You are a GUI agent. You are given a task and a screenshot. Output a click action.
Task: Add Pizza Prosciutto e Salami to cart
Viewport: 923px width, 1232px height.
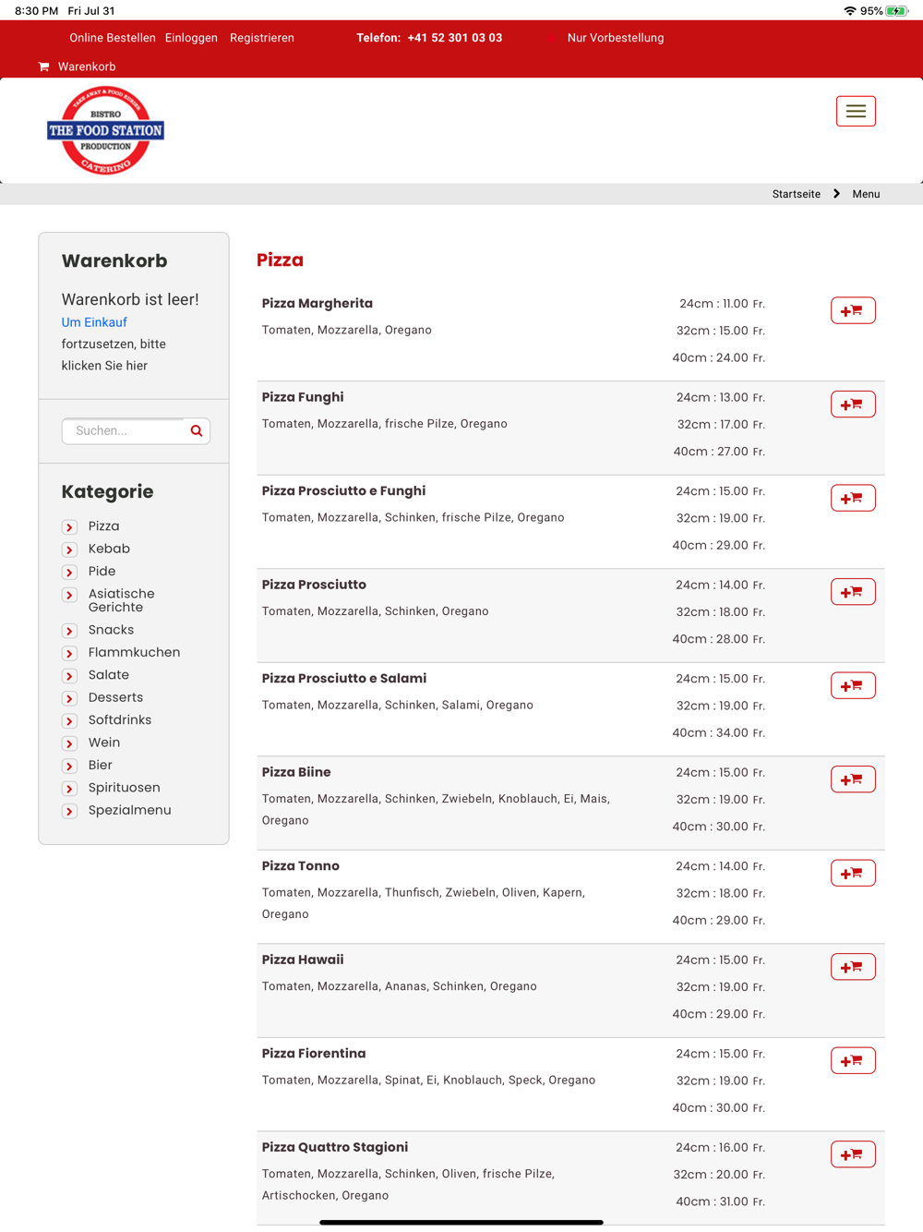tap(853, 685)
